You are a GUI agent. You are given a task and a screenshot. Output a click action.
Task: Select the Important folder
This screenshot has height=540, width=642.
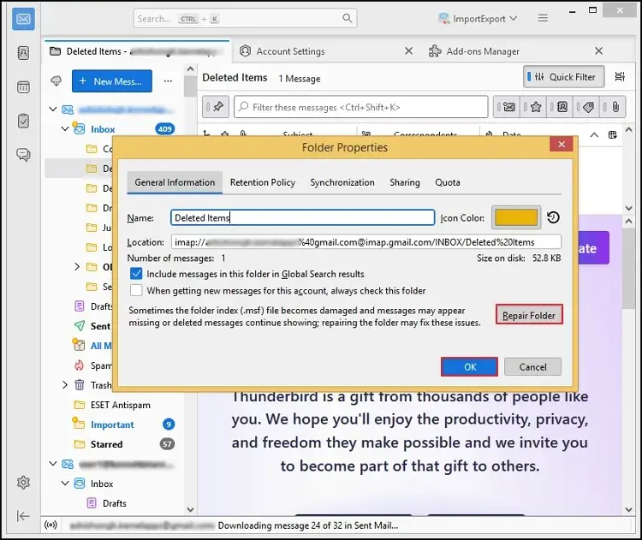[x=112, y=424]
